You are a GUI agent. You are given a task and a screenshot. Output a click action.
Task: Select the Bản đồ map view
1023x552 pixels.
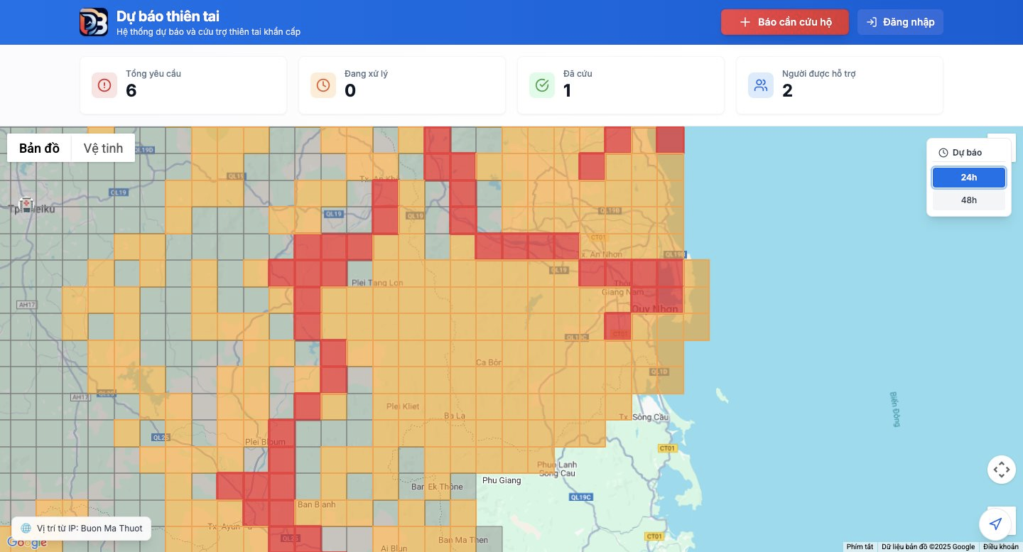(x=40, y=148)
